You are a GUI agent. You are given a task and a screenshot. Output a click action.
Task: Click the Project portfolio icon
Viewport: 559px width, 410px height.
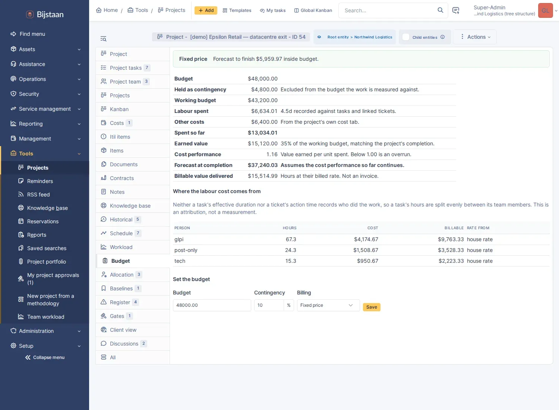click(21, 262)
